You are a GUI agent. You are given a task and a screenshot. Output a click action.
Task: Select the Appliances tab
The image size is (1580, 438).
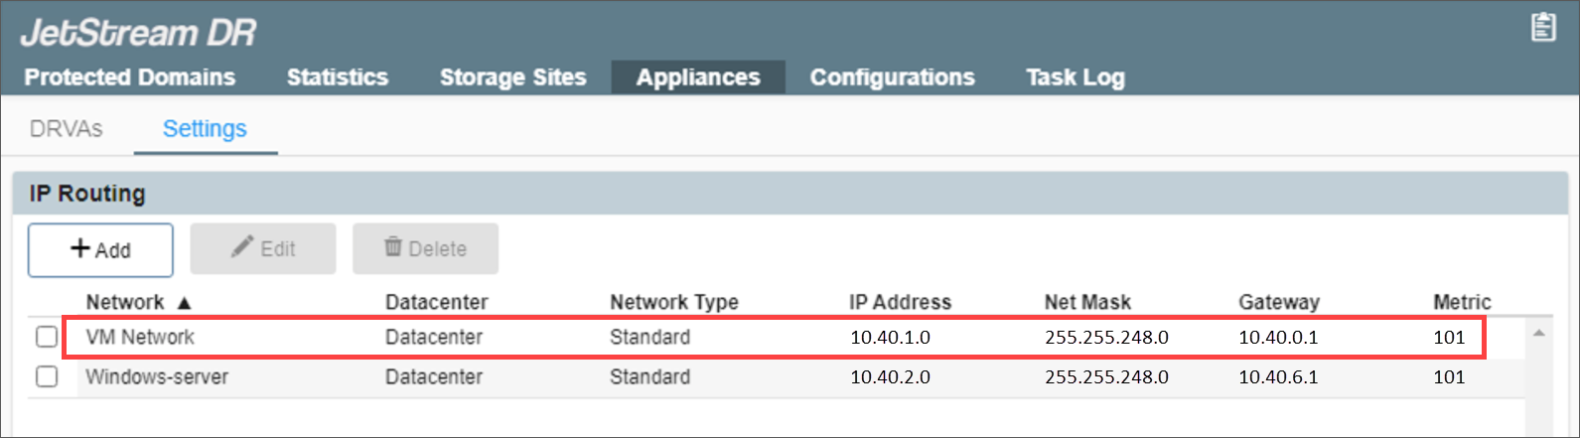(x=698, y=77)
